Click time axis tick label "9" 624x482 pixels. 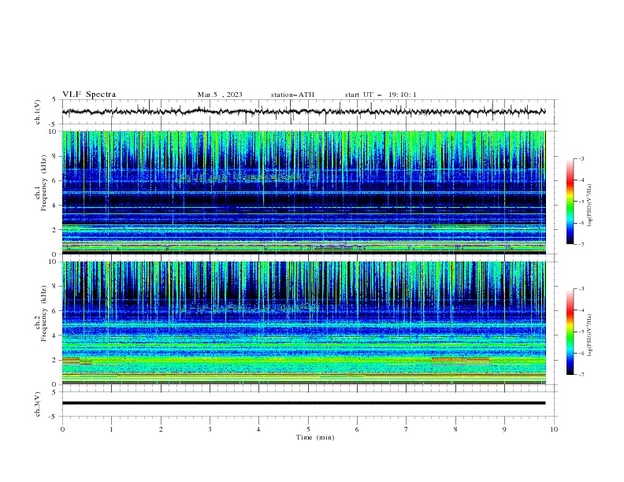(x=504, y=429)
